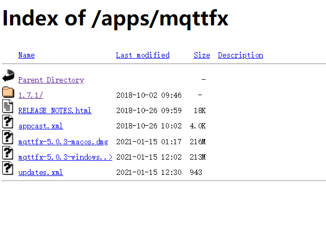
Task: Download mqttfx-5.0.3-macos.dmg
Action: [x=63, y=142]
